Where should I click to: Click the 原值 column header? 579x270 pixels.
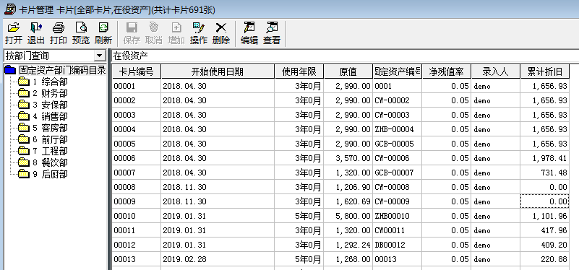[348, 71]
